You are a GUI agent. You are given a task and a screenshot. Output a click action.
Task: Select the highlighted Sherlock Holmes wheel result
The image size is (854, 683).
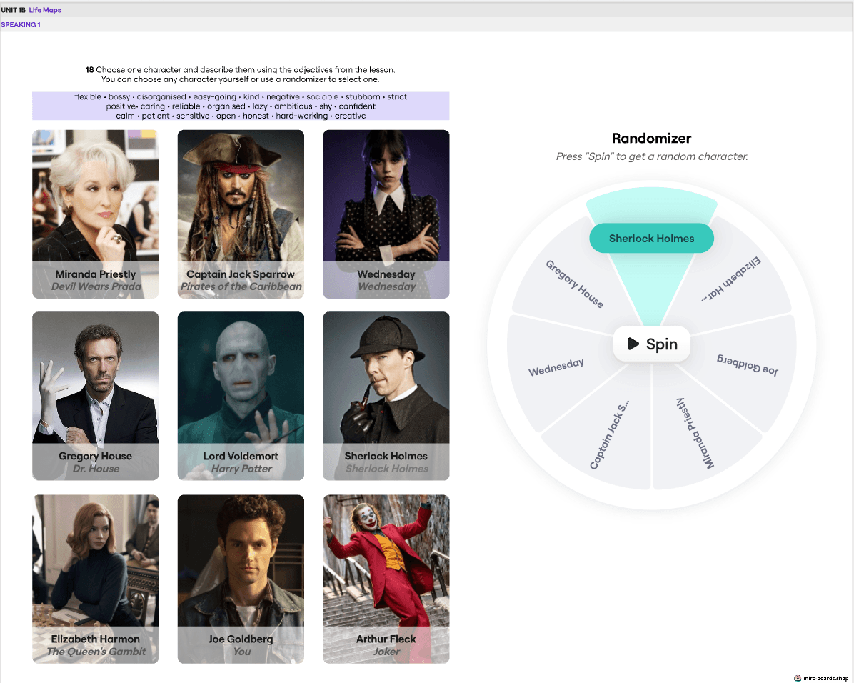click(651, 238)
